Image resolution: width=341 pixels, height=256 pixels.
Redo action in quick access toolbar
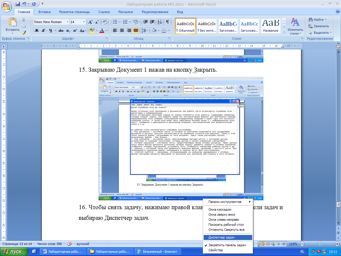[34, 4]
